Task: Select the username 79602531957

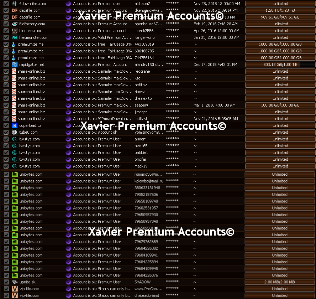Action: (146, 208)
